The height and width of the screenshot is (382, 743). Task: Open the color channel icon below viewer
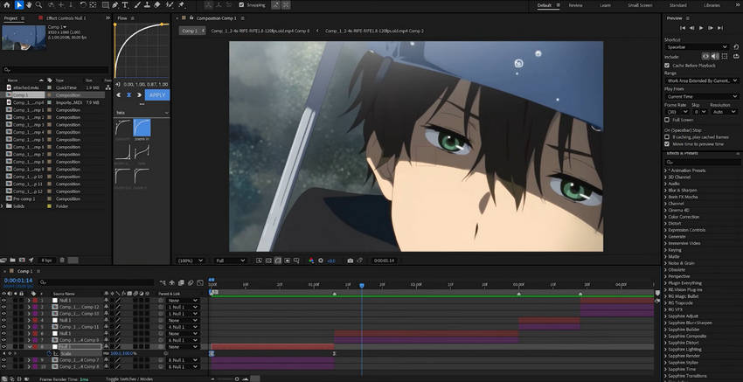tap(311, 260)
